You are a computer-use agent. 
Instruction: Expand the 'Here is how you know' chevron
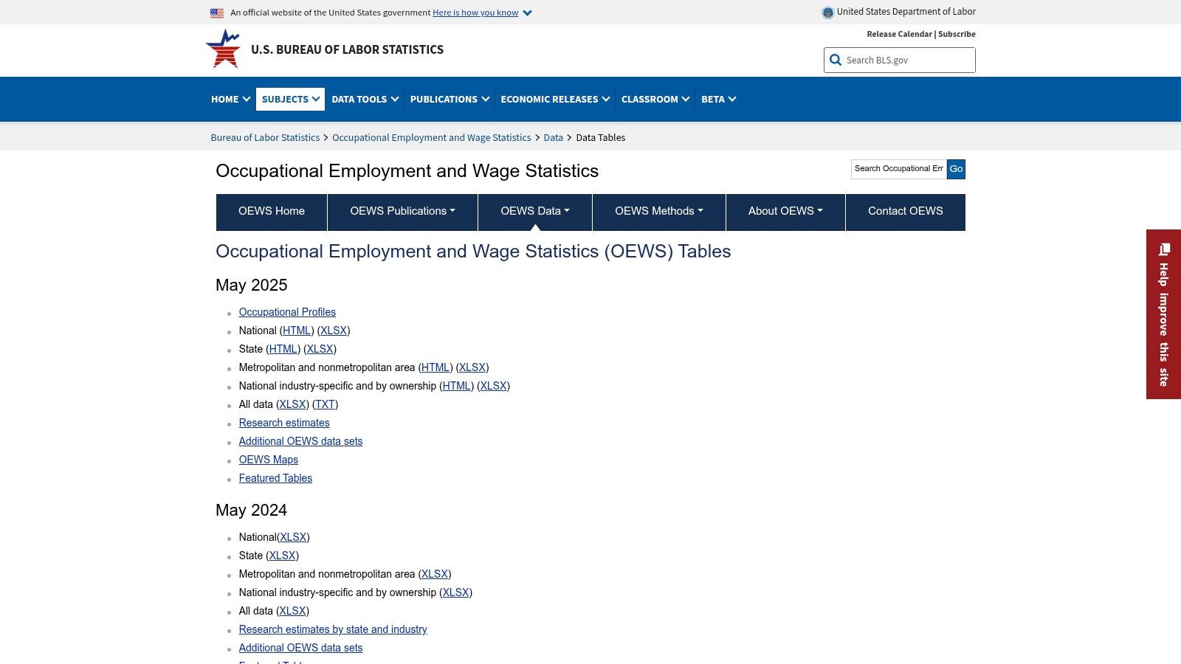tap(527, 13)
